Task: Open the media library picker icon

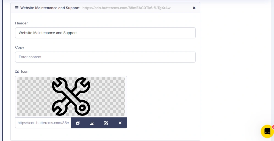Action: click(x=78, y=123)
